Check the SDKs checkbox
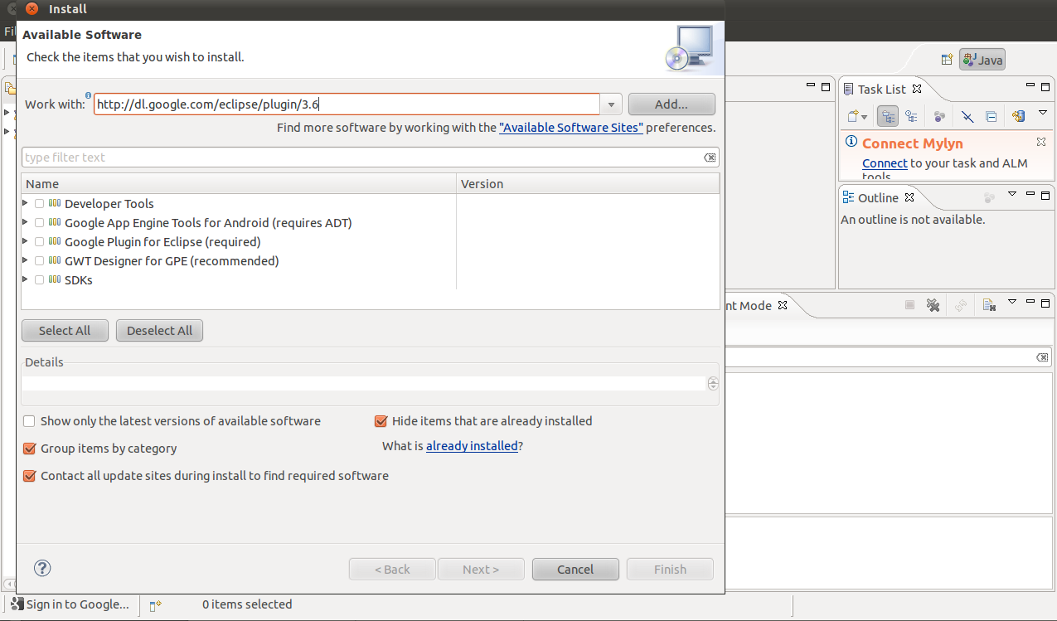 point(39,280)
